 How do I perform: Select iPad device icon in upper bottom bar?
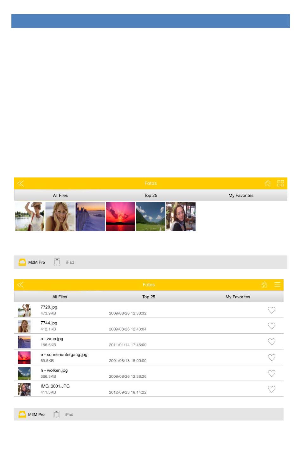point(57,262)
